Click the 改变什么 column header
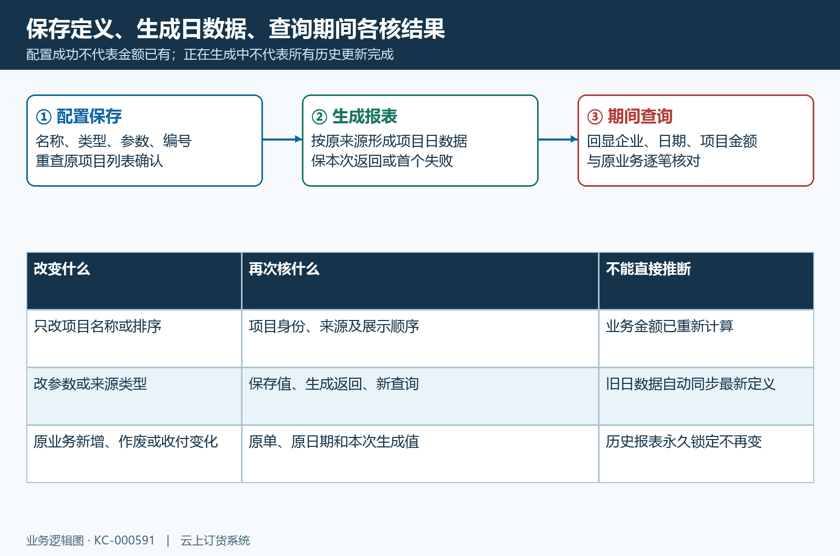The width and height of the screenshot is (840, 556). point(134,281)
